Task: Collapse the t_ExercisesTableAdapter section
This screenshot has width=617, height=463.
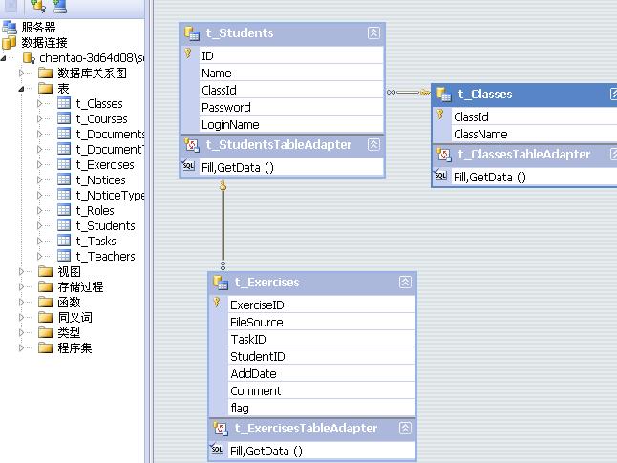Action: pyautogui.click(x=405, y=429)
